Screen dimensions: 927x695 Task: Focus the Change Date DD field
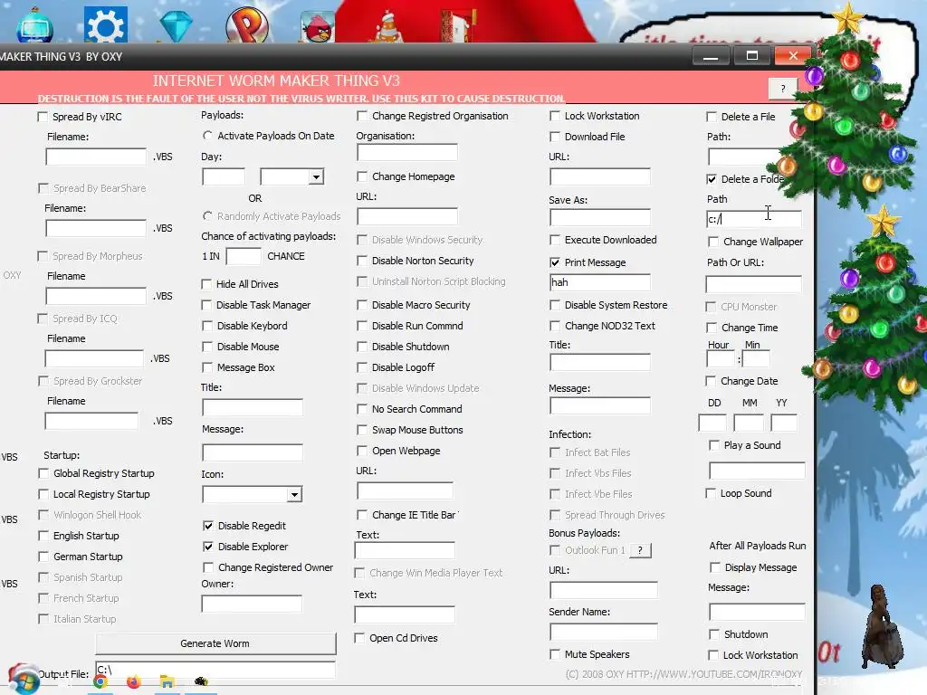pyautogui.click(x=712, y=424)
